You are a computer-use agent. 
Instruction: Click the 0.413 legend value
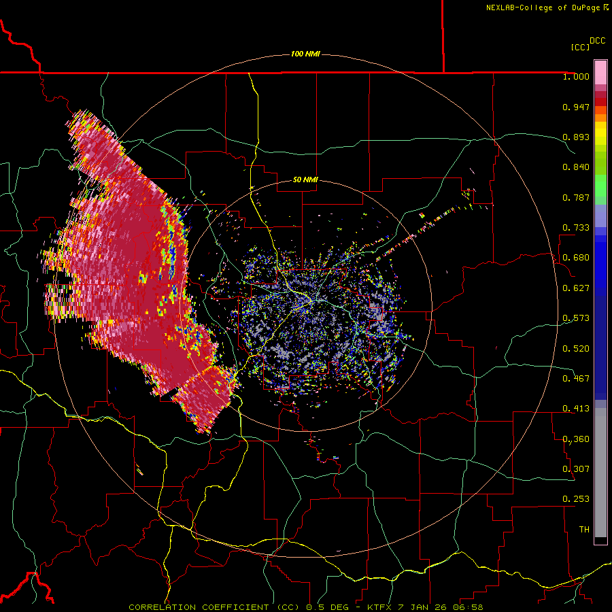pyautogui.click(x=576, y=409)
